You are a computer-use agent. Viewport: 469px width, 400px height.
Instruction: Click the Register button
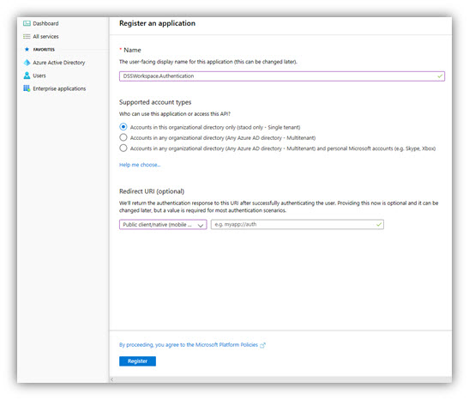tap(137, 361)
